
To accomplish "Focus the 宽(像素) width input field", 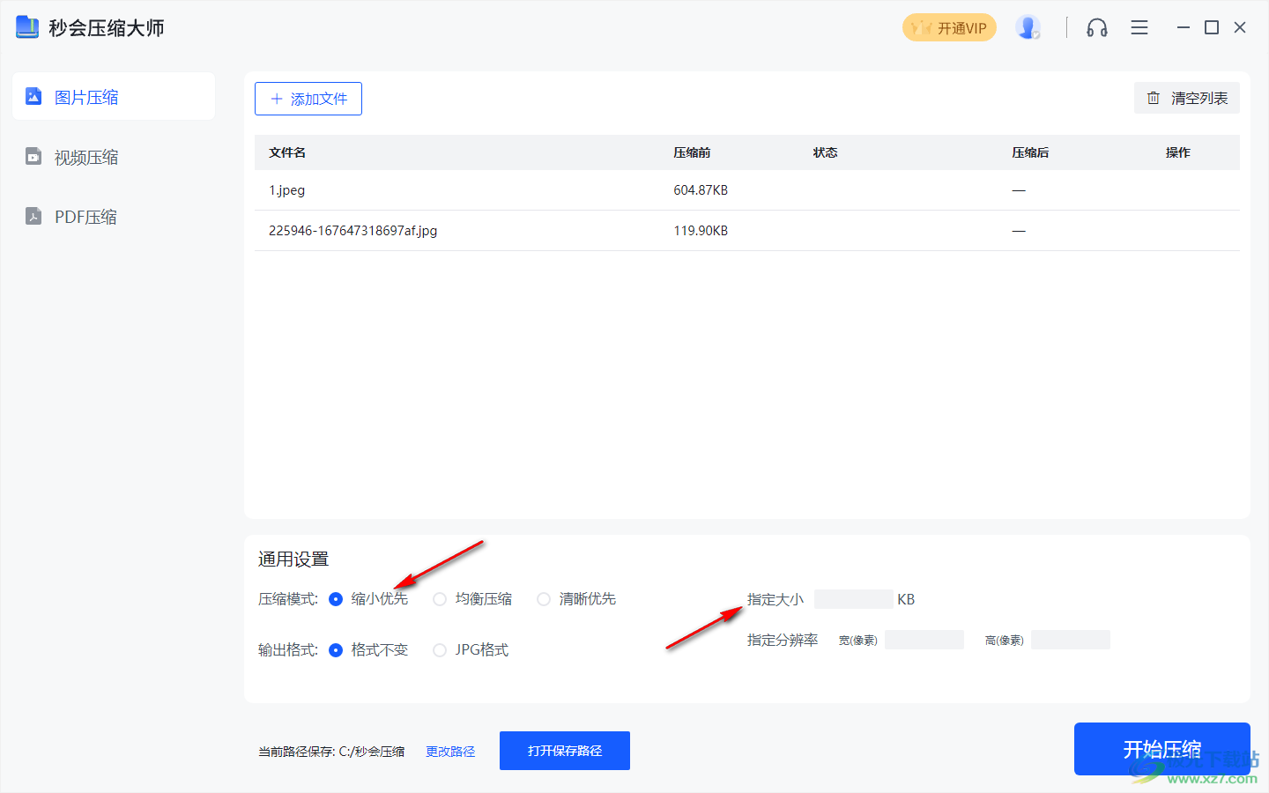I will [x=924, y=640].
